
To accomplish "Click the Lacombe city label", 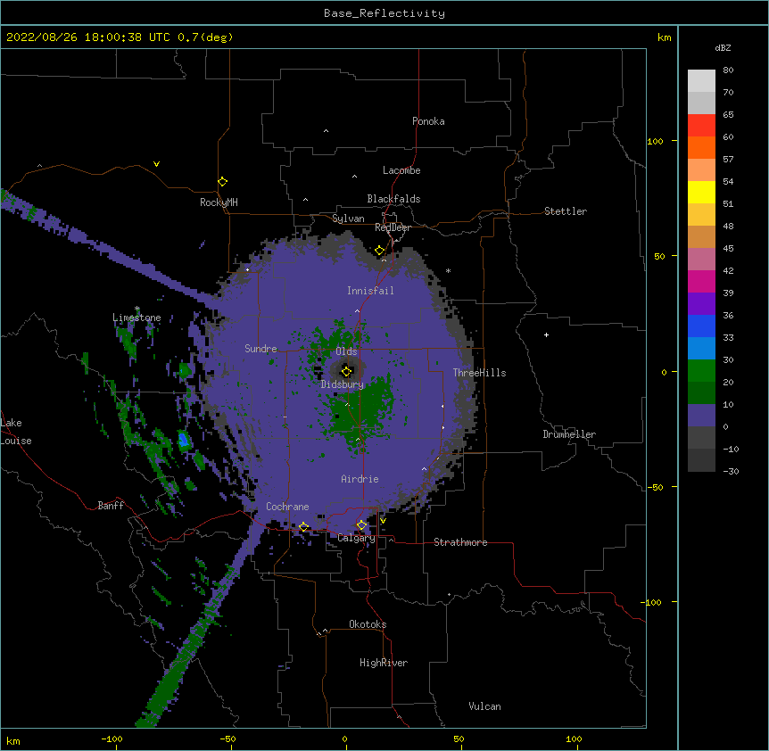I will point(401,170).
